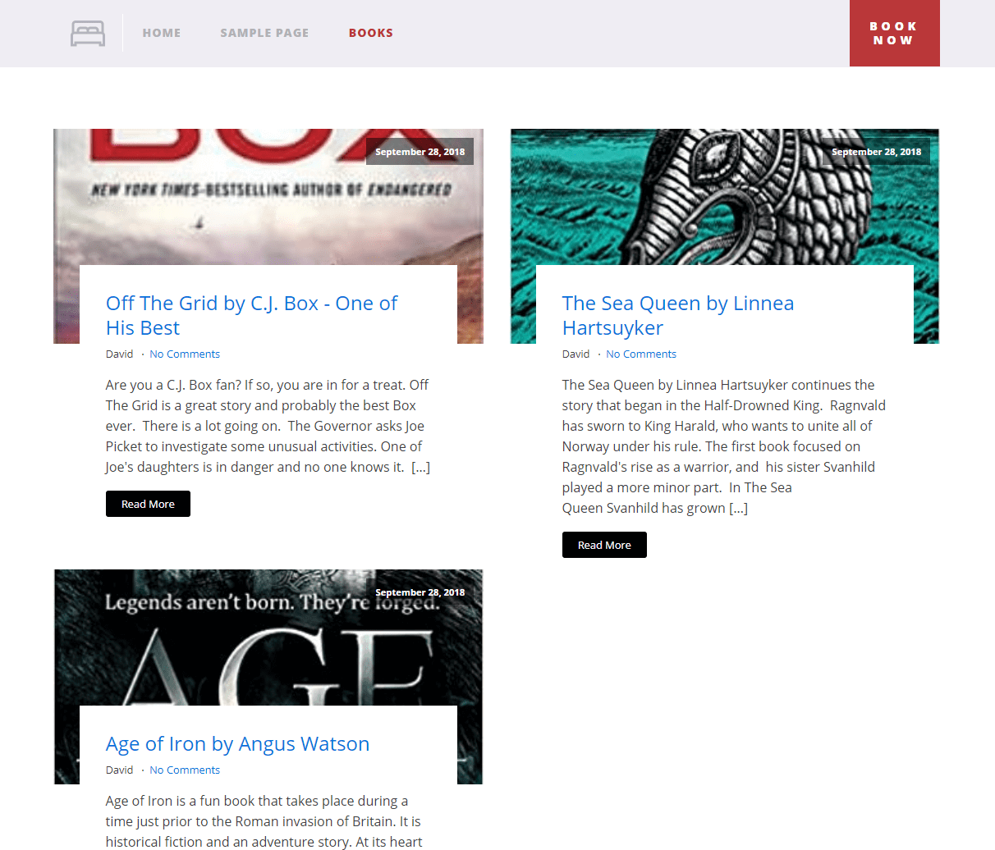
Task: Click Read More for The Sea Queen post
Action: 604,545
